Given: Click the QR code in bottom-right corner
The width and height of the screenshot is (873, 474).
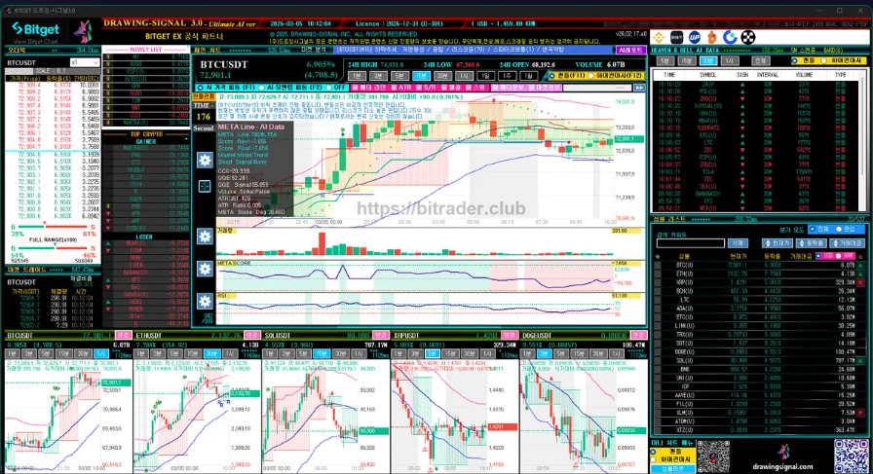Looking at the screenshot, I should coord(852,456).
